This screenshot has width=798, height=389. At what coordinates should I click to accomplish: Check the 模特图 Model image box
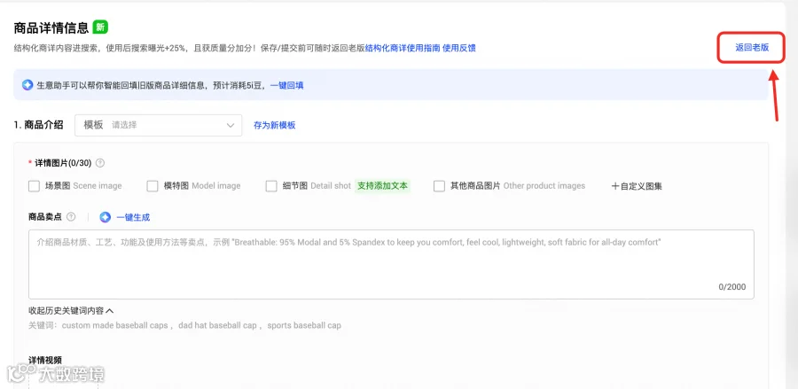pos(153,186)
